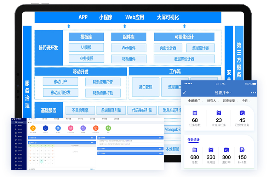The width and height of the screenshot is (269, 177).
Task: Click the 模板库 header box
Action: click(86, 37)
